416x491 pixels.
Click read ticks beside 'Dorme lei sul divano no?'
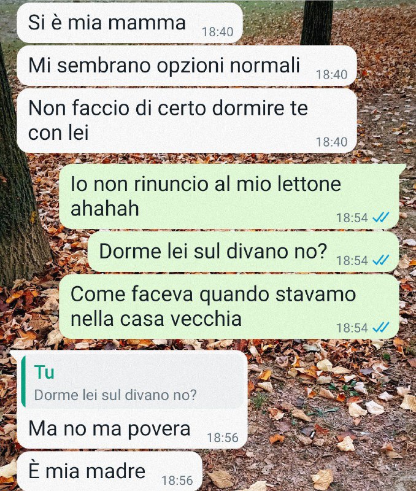pos(381,260)
